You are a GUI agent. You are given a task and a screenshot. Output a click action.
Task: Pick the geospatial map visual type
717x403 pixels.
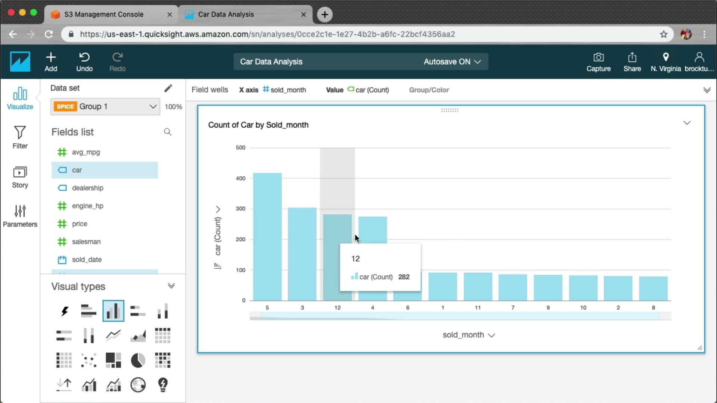point(138,385)
